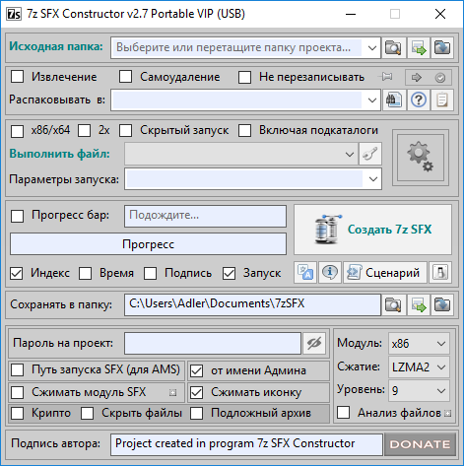Click the large gear settings icon
Screen dimensions: 464x466
point(421,158)
